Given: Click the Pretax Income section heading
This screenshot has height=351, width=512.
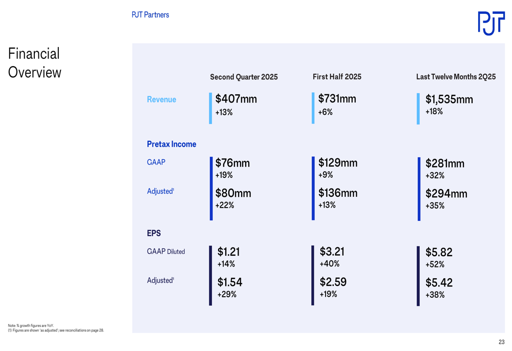Looking at the screenshot, I should [x=172, y=144].
